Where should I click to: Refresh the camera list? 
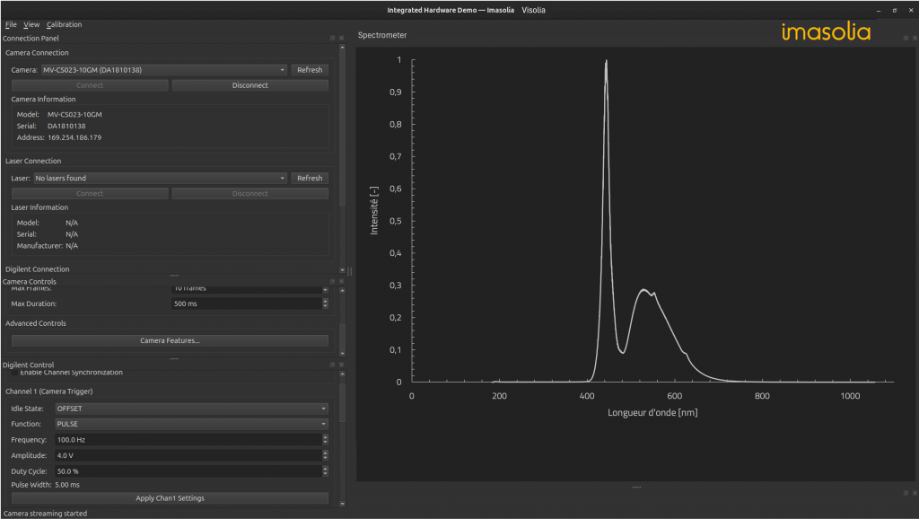click(x=310, y=70)
